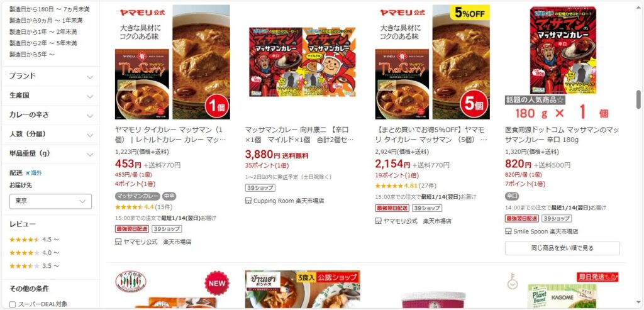Click the 海外 overseas shipping icon link
Image resolution: width=644 pixels, height=310 pixels.
click(34, 173)
